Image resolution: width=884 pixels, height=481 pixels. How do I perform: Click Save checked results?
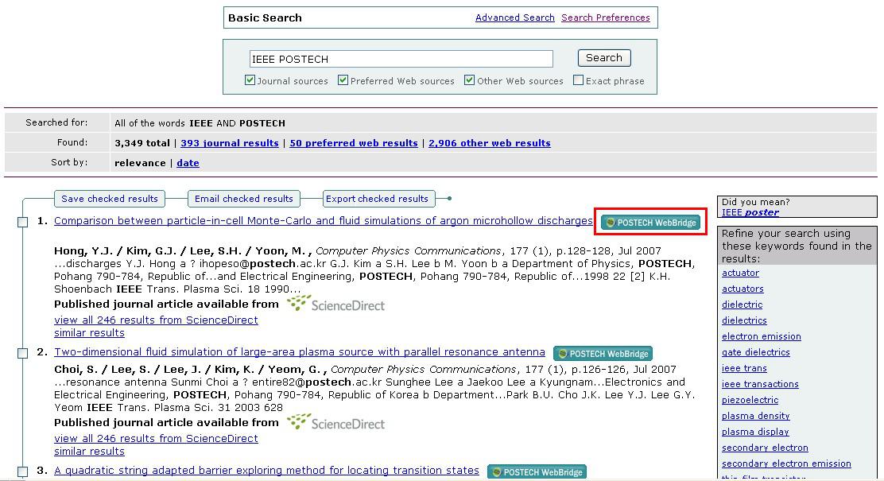point(110,199)
